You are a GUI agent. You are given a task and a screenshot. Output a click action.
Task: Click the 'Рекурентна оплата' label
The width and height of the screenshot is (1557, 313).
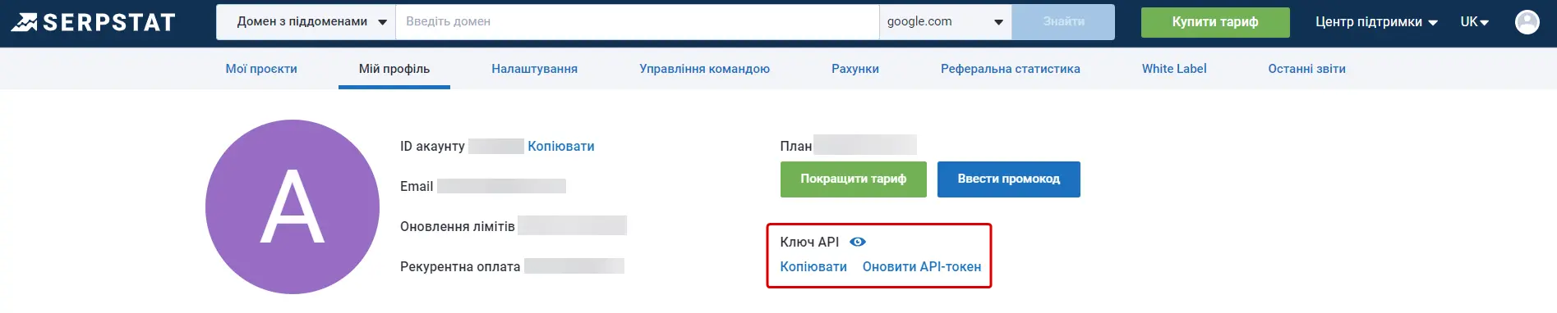pos(460,266)
